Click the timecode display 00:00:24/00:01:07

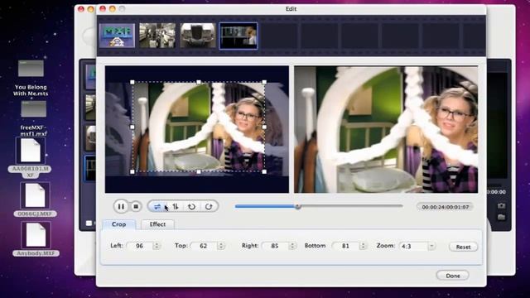pyautogui.click(x=446, y=207)
